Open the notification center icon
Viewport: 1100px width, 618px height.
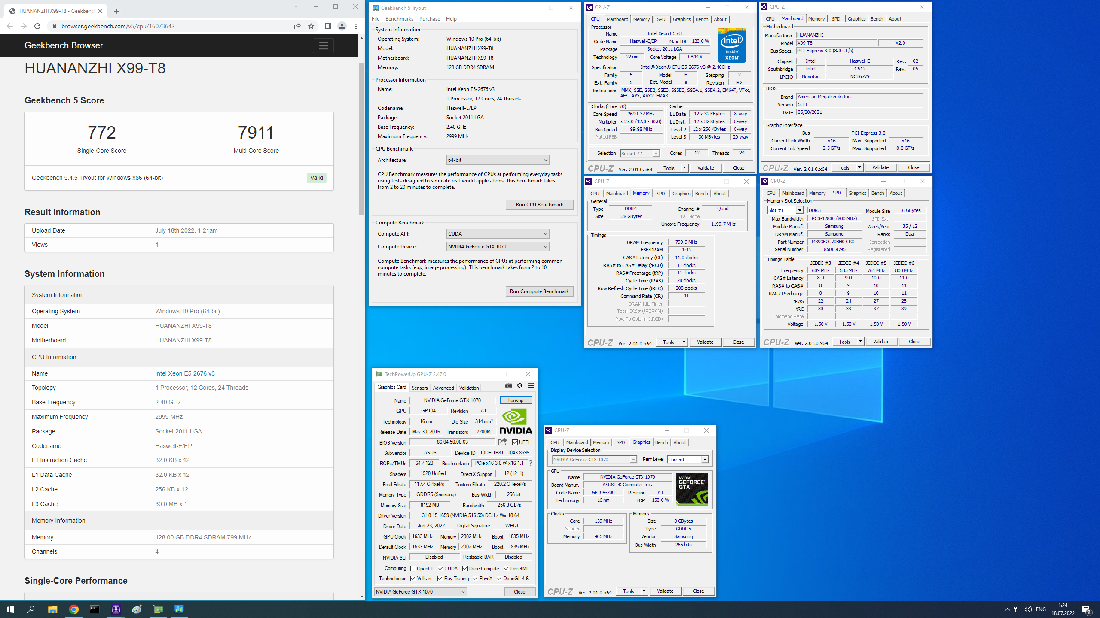pos(1087,609)
